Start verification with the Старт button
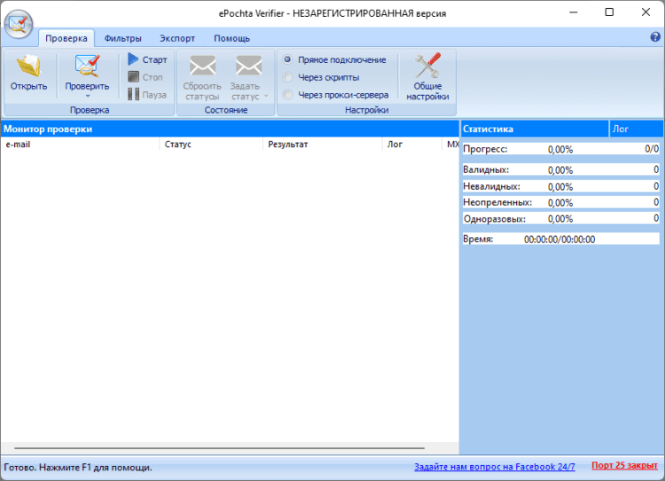Viewport: 665px width, 481px height. pyautogui.click(x=147, y=59)
